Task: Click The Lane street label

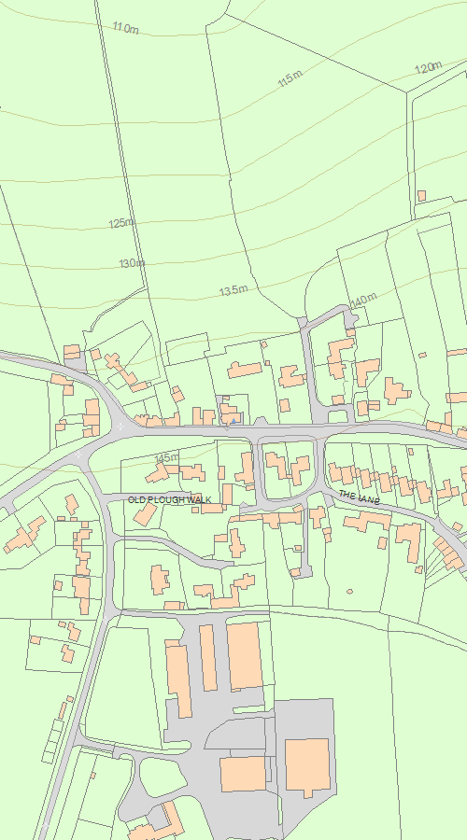Action: pos(360,497)
